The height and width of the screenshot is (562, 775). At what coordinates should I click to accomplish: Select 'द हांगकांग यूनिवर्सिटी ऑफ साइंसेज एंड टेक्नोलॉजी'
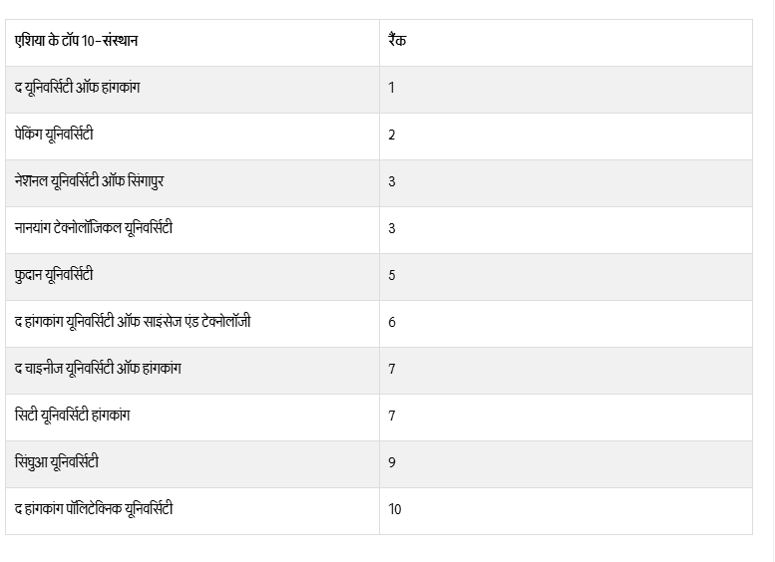pyautogui.click(x=133, y=322)
